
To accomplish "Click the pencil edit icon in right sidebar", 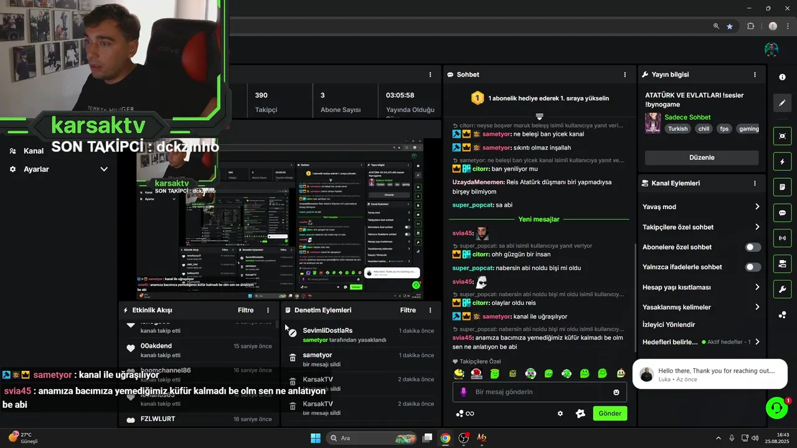I will click(783, 103).
